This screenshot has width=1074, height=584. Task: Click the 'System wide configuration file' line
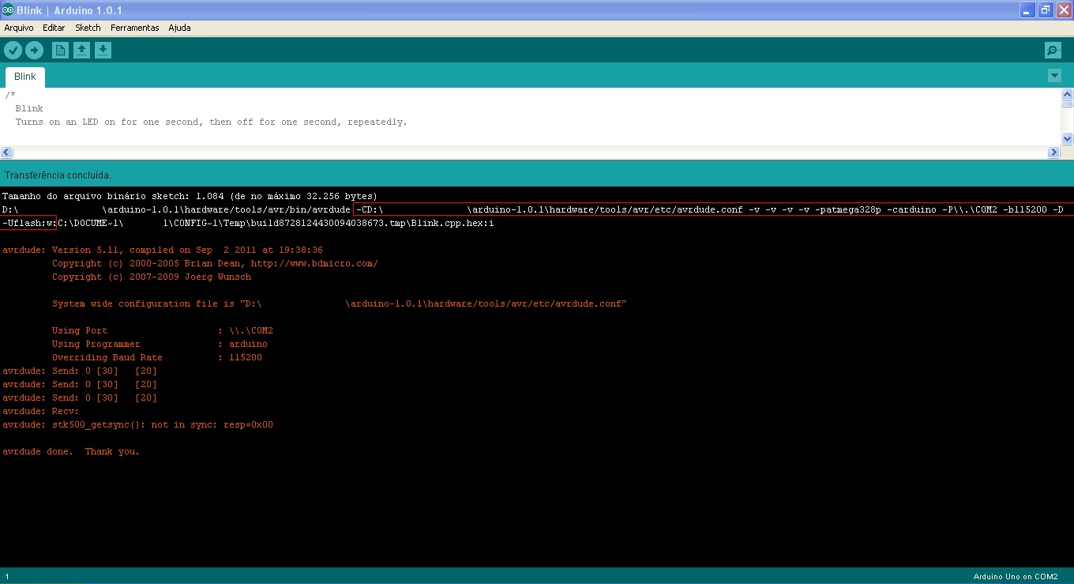340,303
